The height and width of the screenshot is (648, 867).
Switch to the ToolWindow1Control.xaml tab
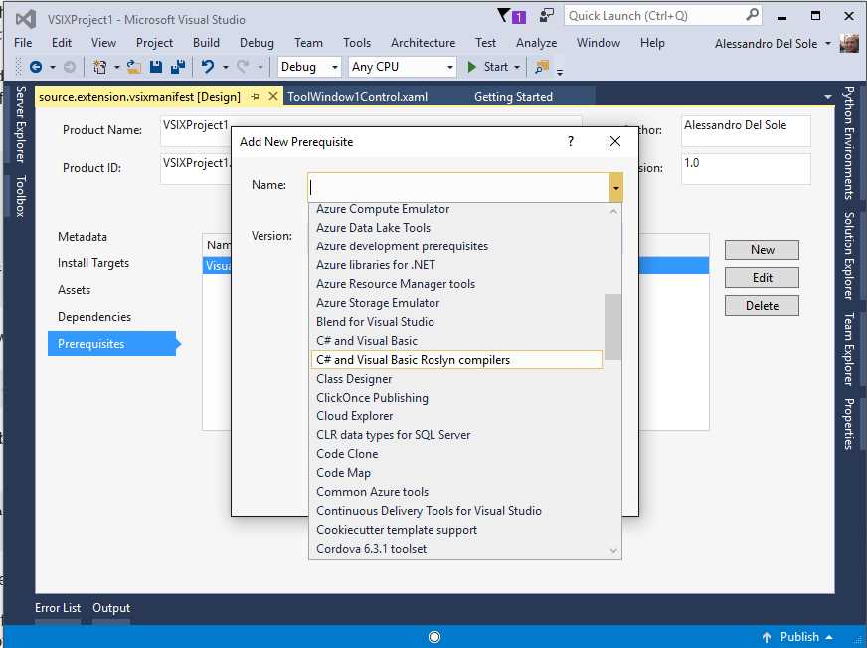pos(357,97)
